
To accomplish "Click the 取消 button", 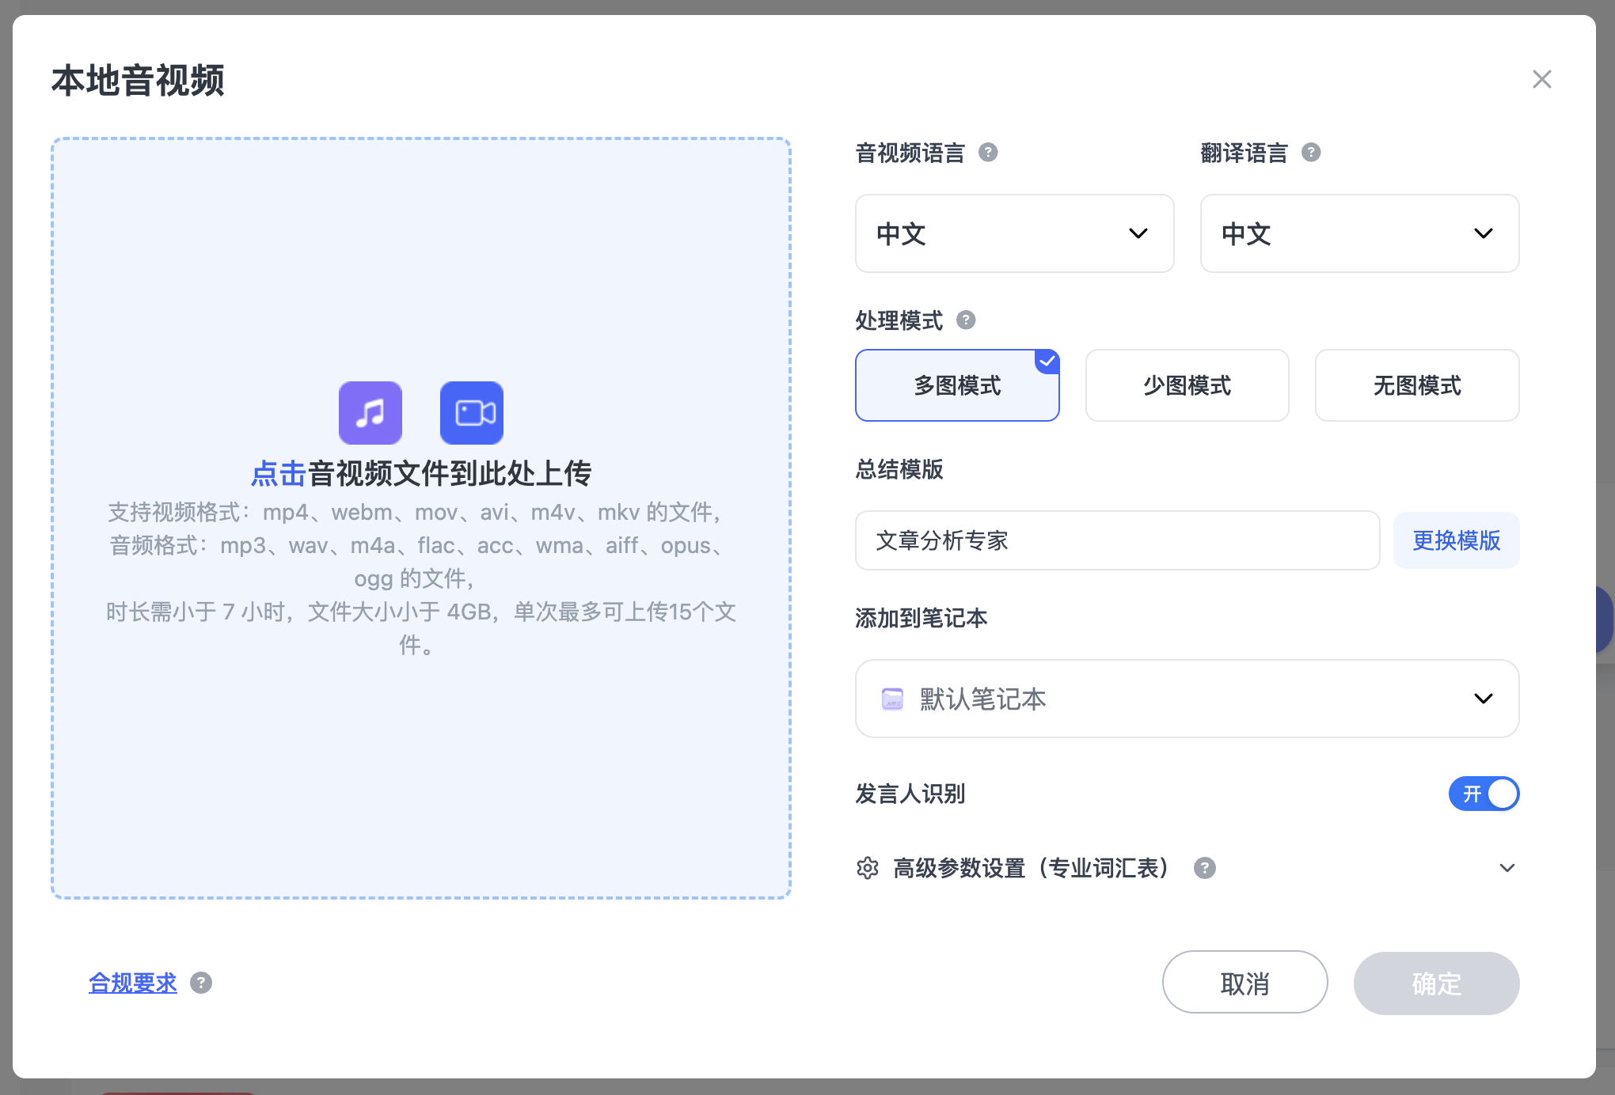I will point(1245,983).
